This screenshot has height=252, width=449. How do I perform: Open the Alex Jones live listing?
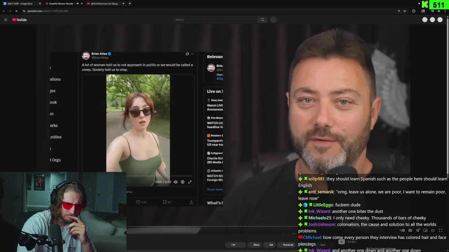pos(215,105)
